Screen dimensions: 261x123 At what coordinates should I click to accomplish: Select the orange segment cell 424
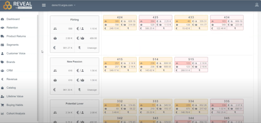pos(120,23)
